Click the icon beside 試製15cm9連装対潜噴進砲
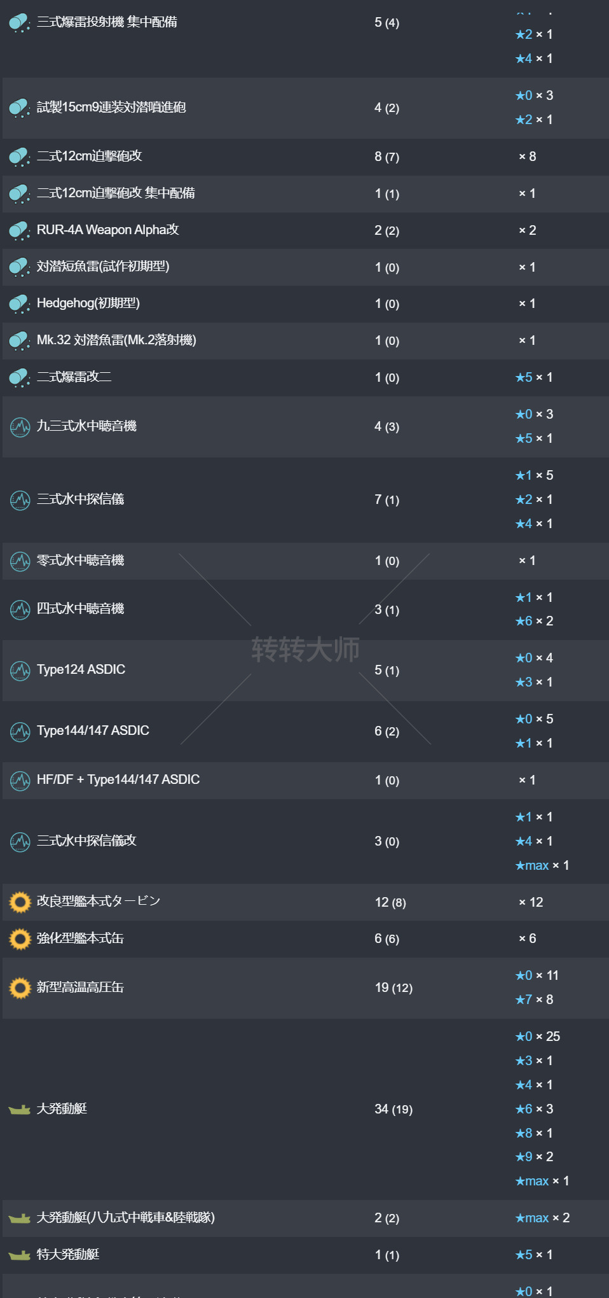 20,108
